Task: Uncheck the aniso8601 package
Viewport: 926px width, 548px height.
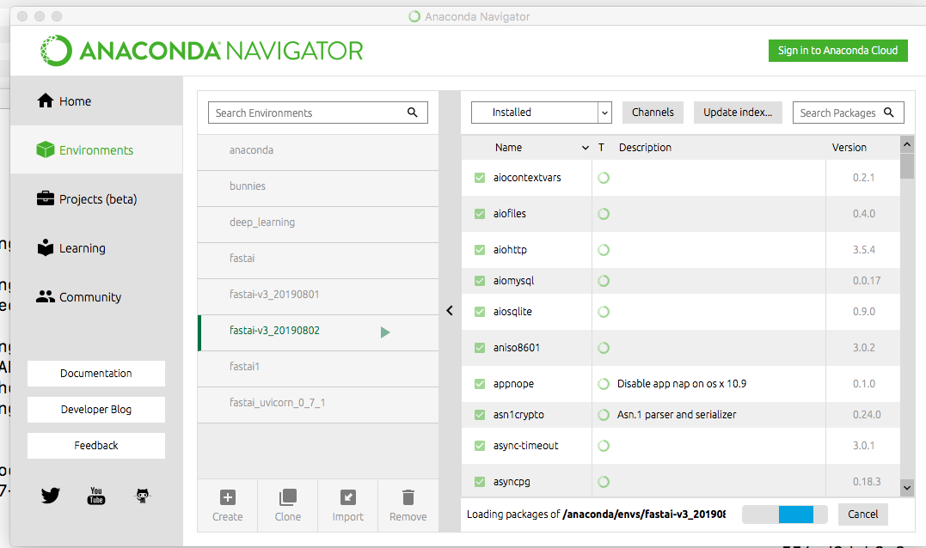Action: point(480,348)
